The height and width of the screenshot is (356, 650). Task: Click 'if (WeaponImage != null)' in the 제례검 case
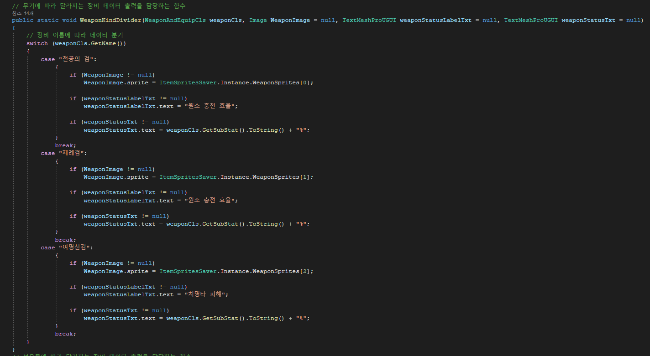click(x=112, y=169)
